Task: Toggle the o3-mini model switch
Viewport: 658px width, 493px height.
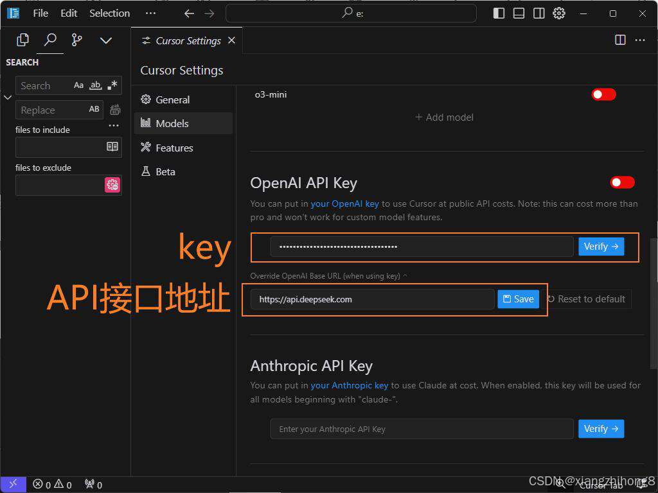Action: coord(603,94)
